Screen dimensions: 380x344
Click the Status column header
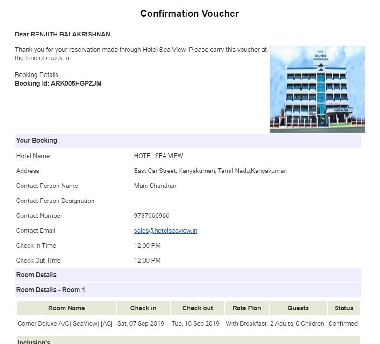(x=344, y=308)
